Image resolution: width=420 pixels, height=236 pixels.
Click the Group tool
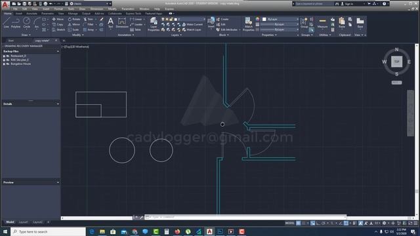point(304,23)
